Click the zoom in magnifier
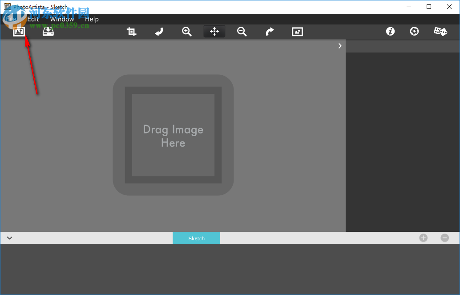Screen dimensions: 460x295 187,32
